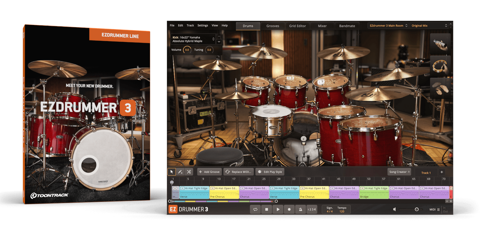Open the Kick instrument selector dropdown
This screenshot has width=497, height=239.
pyautogui.click(x=193, y=39)
